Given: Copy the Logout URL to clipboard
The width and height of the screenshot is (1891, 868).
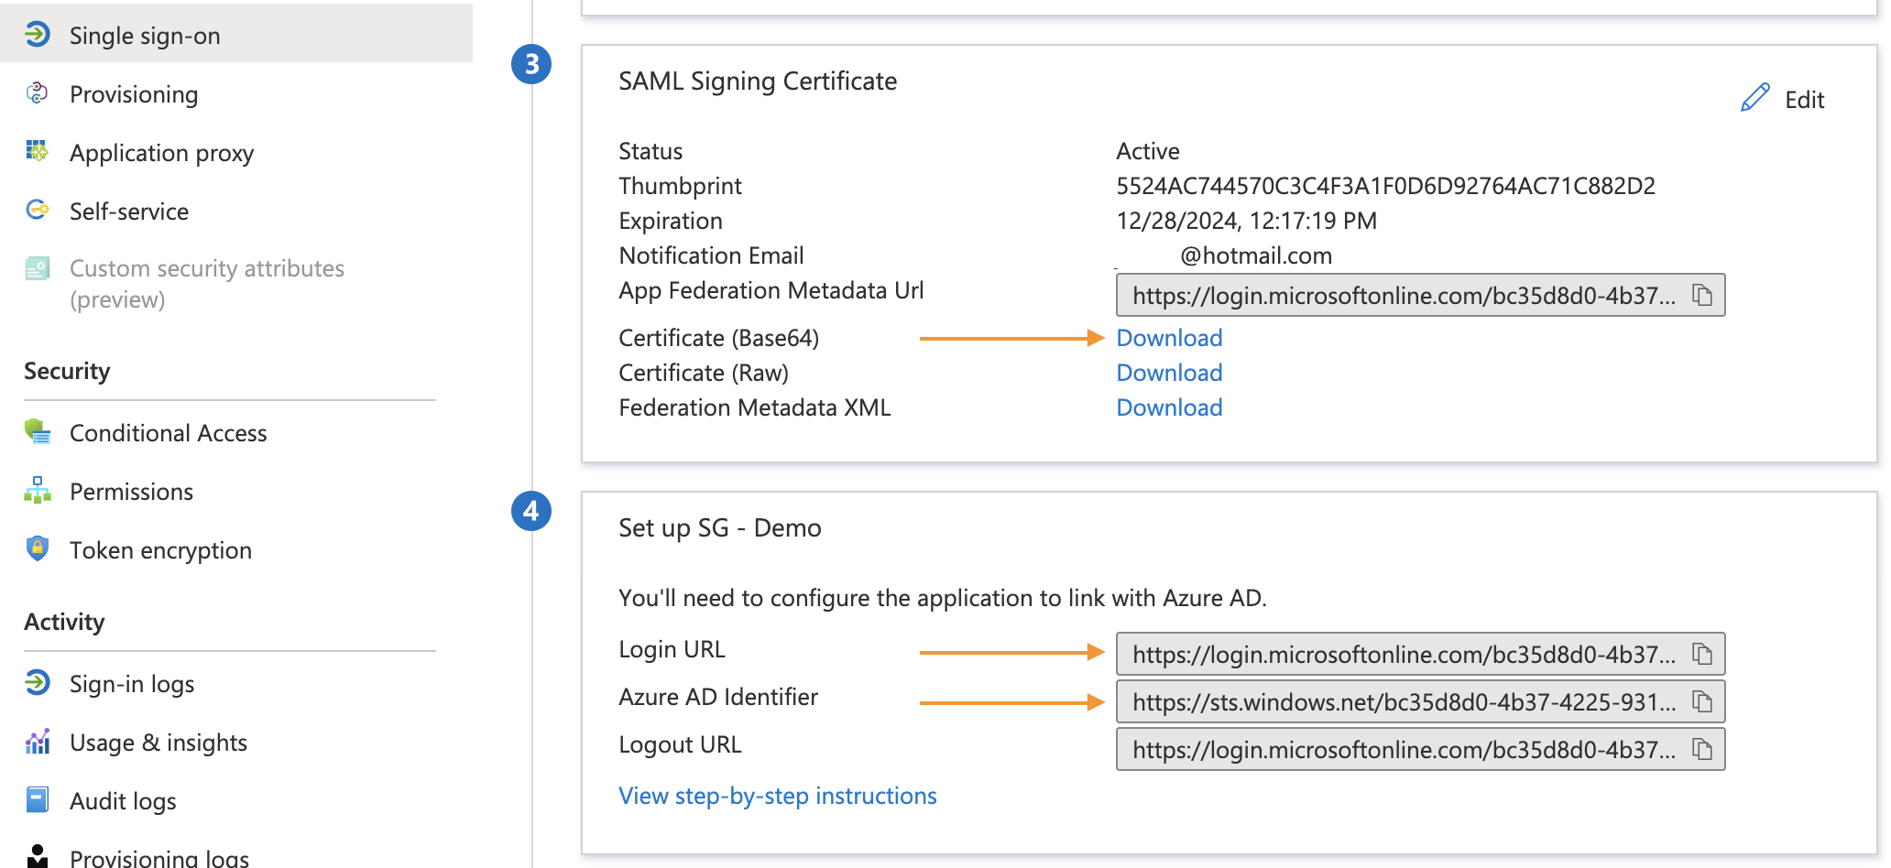Looking at the screenshot, I should point(1702,749).
